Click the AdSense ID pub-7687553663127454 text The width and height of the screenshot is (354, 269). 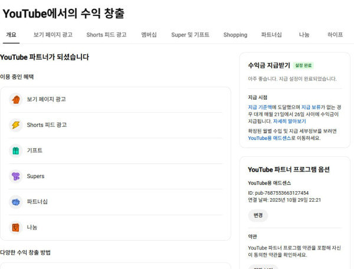(x=278, y=193)
